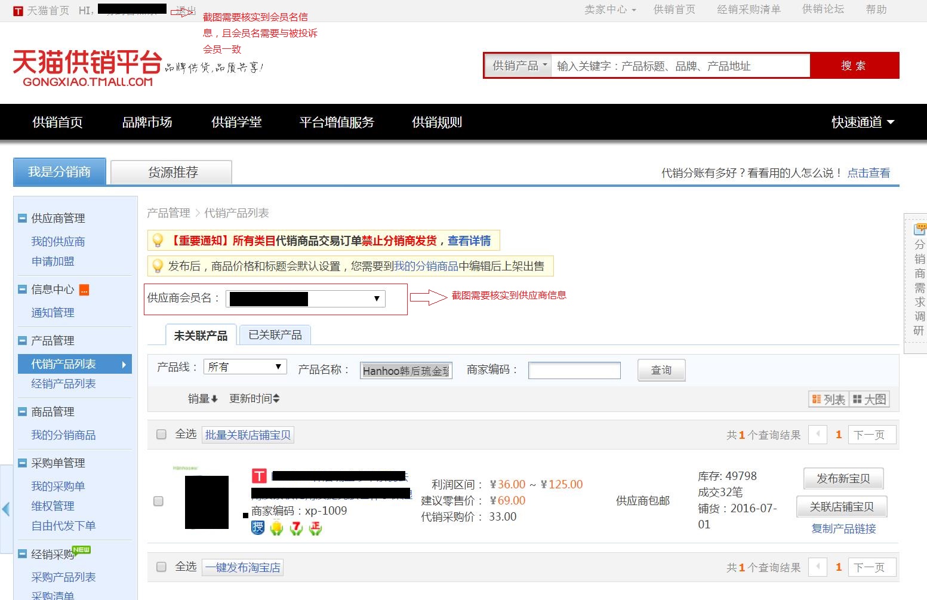Tick 全选 checkbox beside 批量关联店铺宝贝
Viewport: 927px width, 600px height.
161,435
